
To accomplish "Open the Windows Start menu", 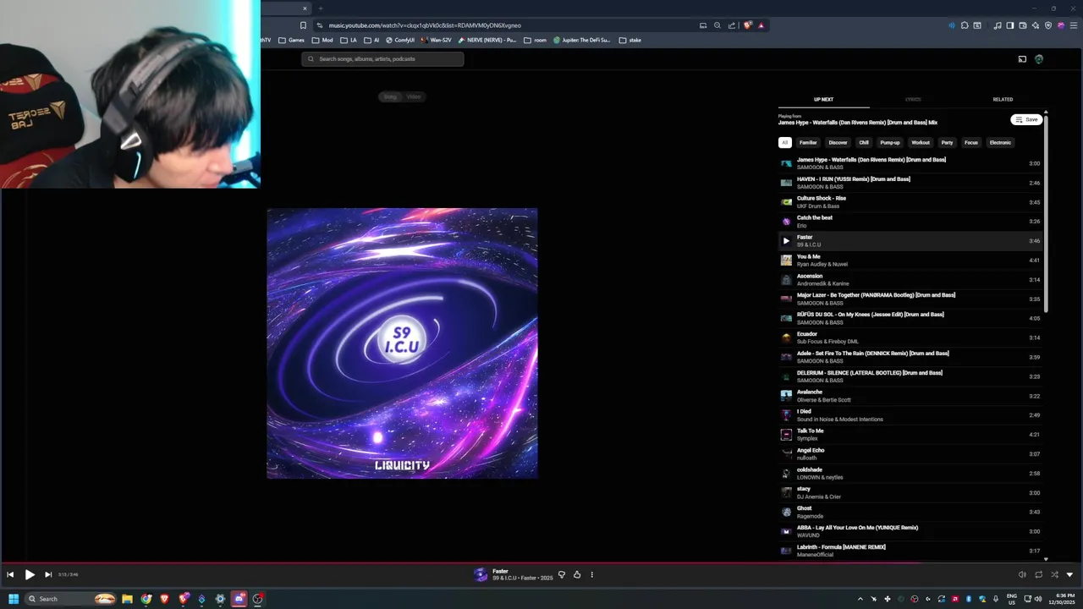I will click(14, 599).
